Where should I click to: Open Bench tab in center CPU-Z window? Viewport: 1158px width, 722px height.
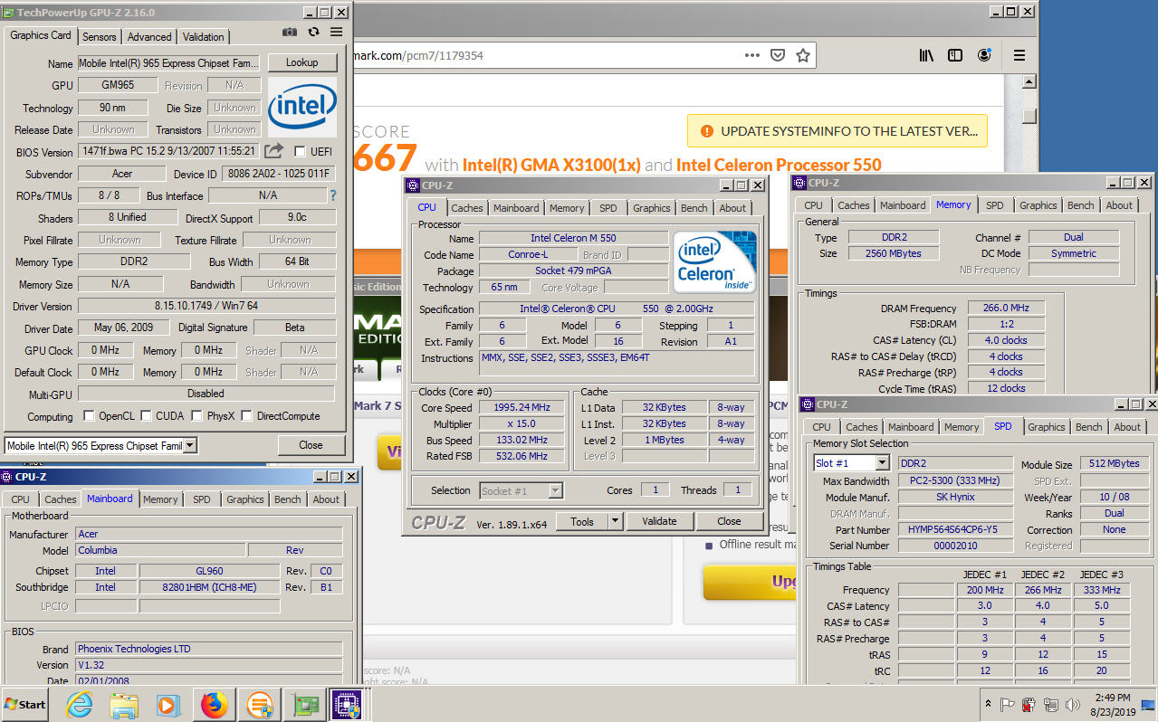[694, 208]
